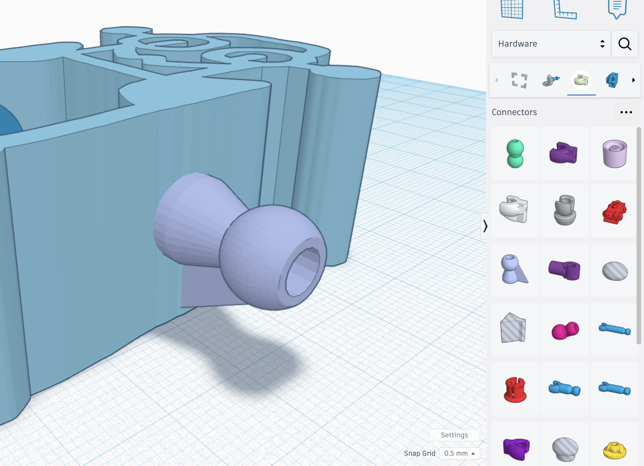Open the notes tool icon
This screenshot has height=466, width=644.
(617, 9)
